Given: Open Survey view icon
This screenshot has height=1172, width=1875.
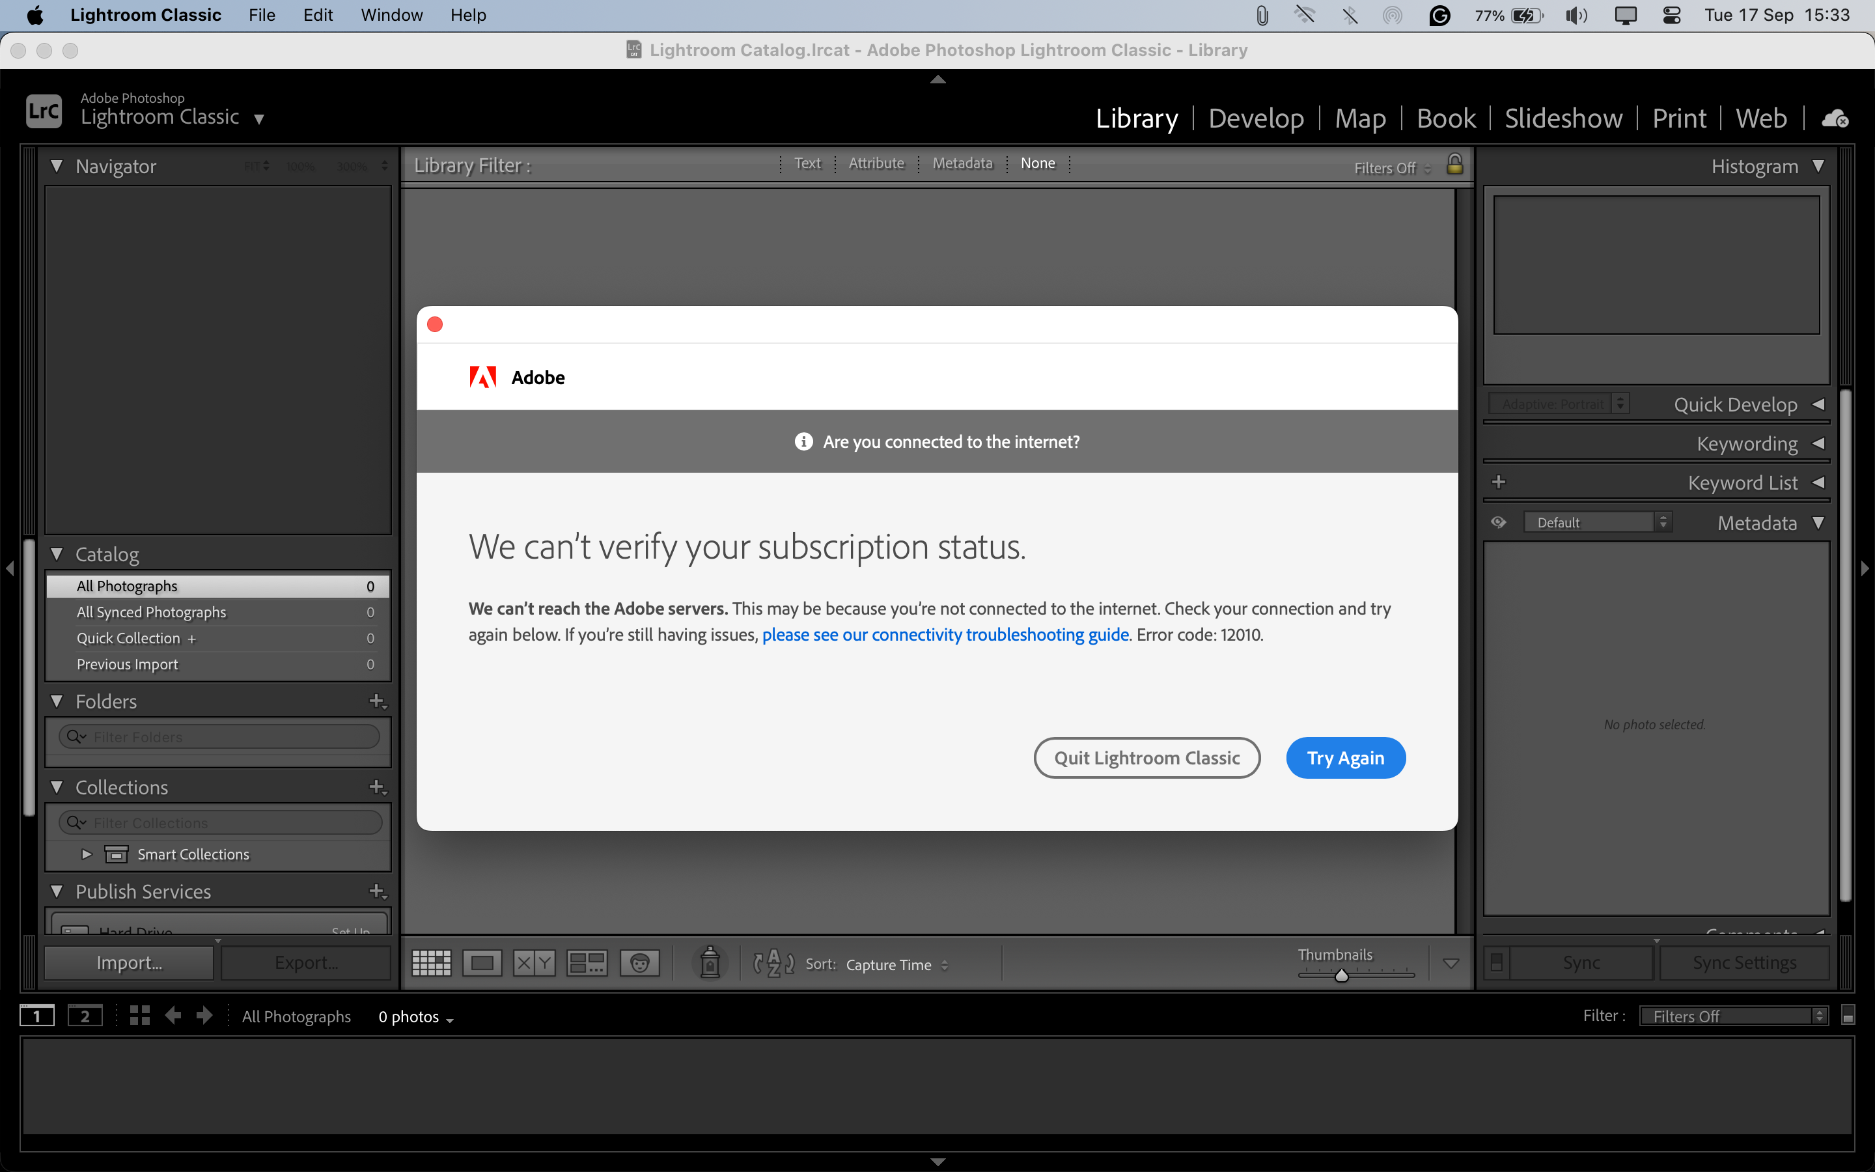Looking at the screenshot, I should 587,964.
